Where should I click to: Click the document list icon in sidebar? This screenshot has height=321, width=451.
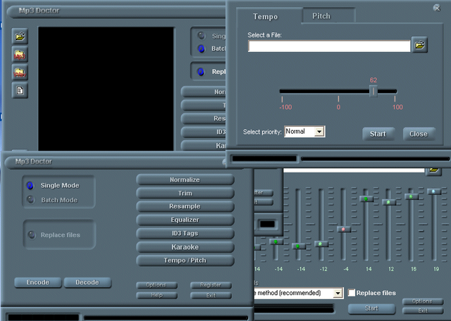[20, 90]
